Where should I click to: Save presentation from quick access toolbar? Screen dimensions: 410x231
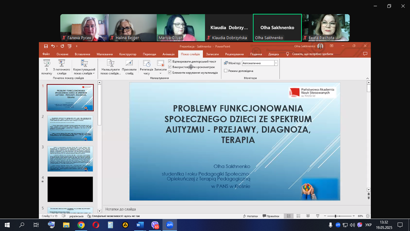click(45, 46)
